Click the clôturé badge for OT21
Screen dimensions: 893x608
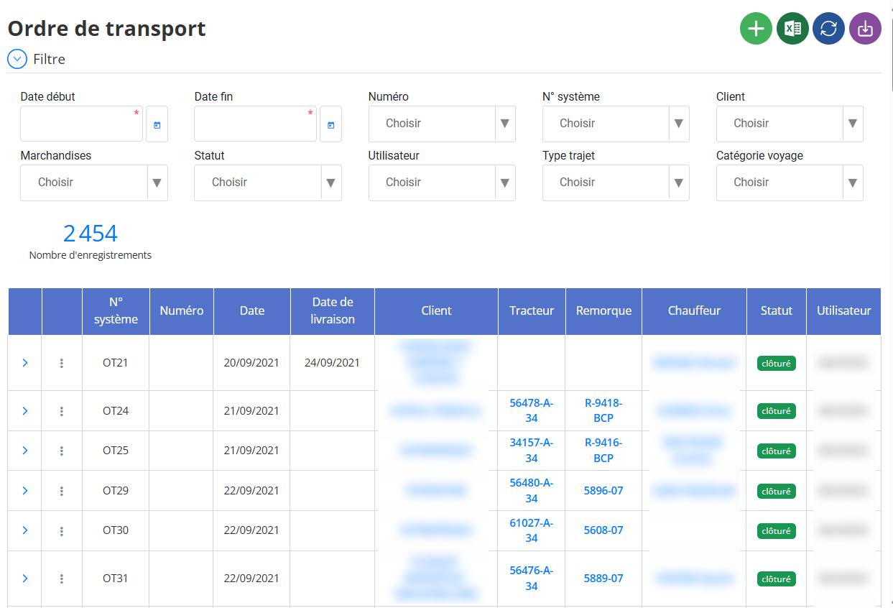point(777,364)
